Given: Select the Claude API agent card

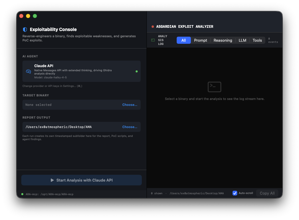Looking at the screenshot, I should click(82, 71).
